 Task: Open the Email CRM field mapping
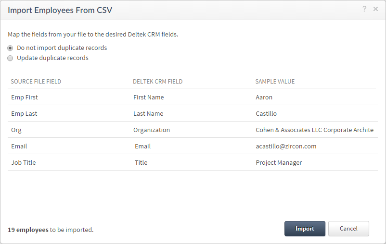coord(142,146)
